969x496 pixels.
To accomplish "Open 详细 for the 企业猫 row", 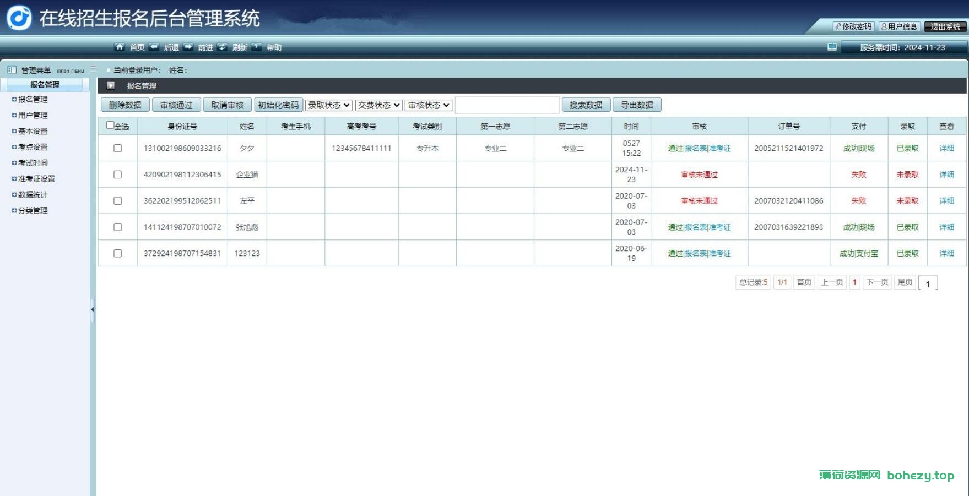I will [x=947, y=175].
